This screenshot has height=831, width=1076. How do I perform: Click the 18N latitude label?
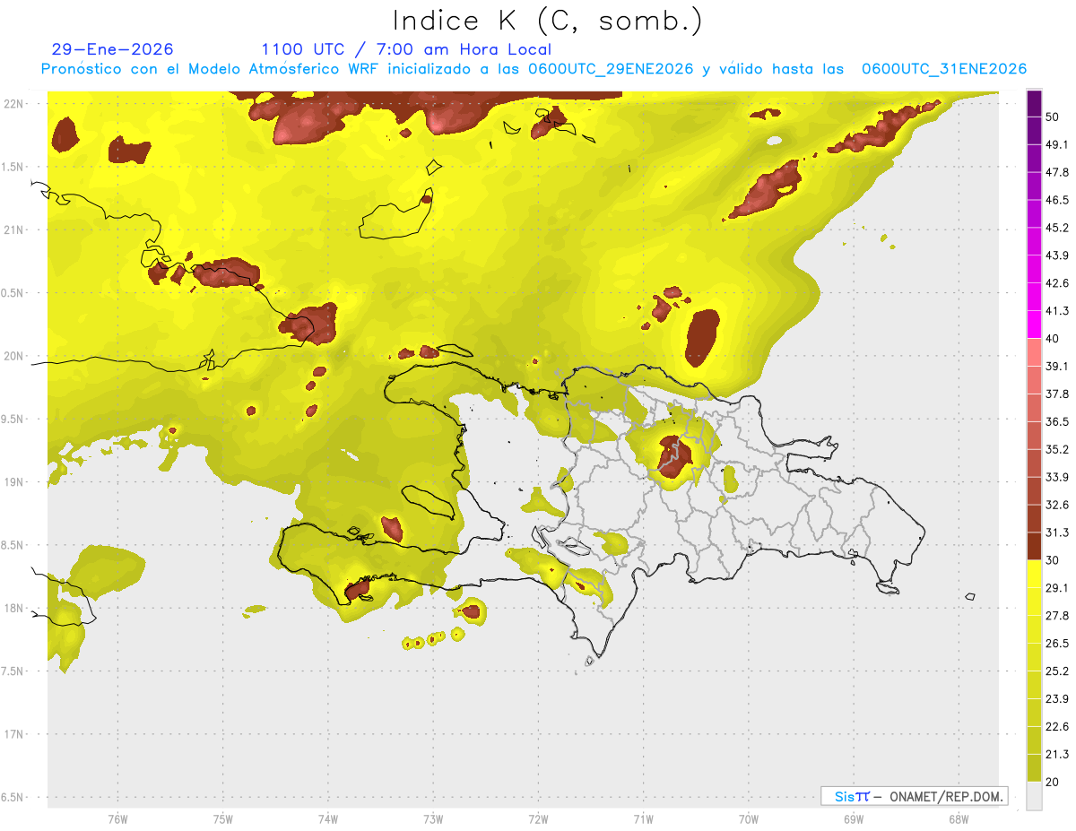(x=13, y=608)
